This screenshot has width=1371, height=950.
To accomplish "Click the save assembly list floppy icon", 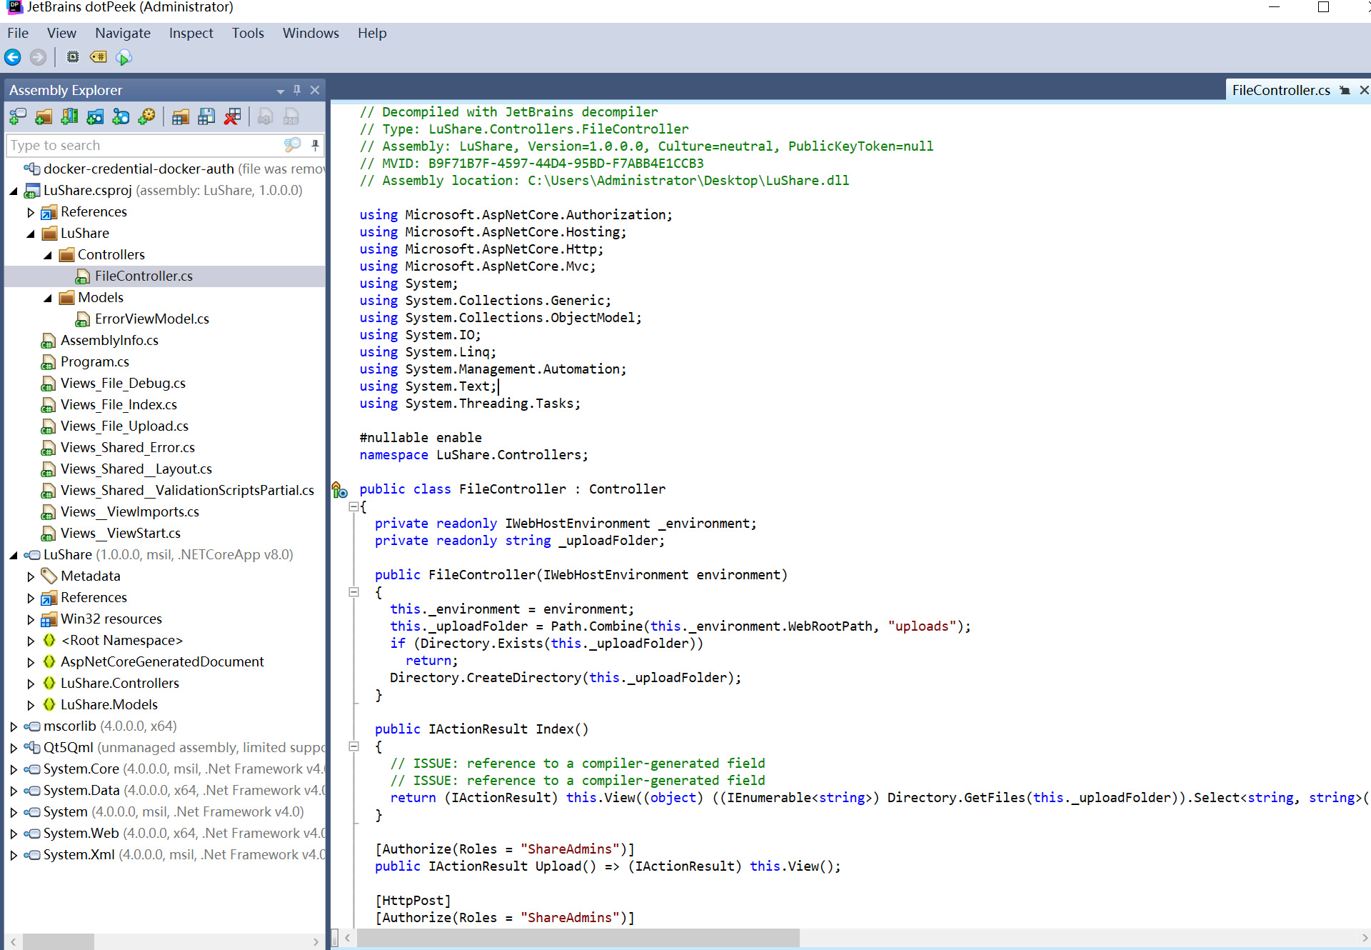I will click(x=206, y=116).
